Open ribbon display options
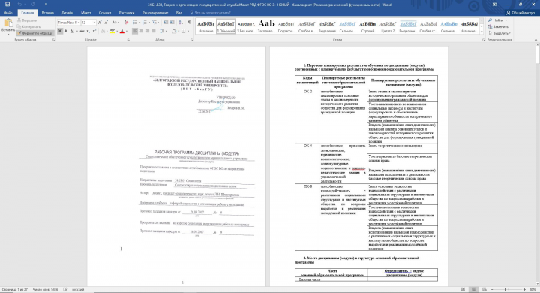 click(x=494, y=5)
